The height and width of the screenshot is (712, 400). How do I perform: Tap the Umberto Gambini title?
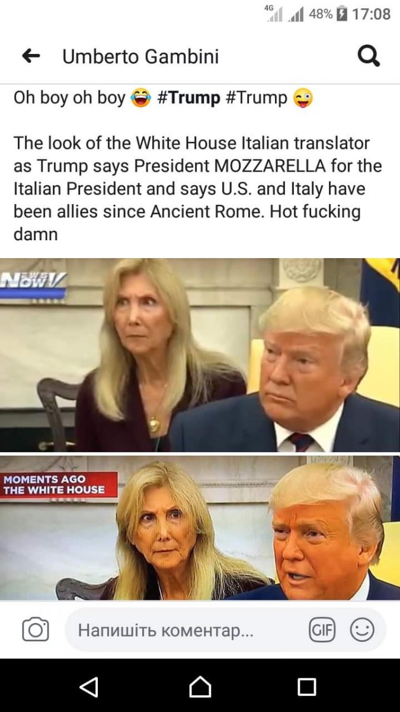140,56
